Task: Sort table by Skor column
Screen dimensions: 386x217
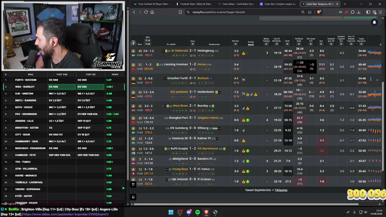Action: [193, 44]
